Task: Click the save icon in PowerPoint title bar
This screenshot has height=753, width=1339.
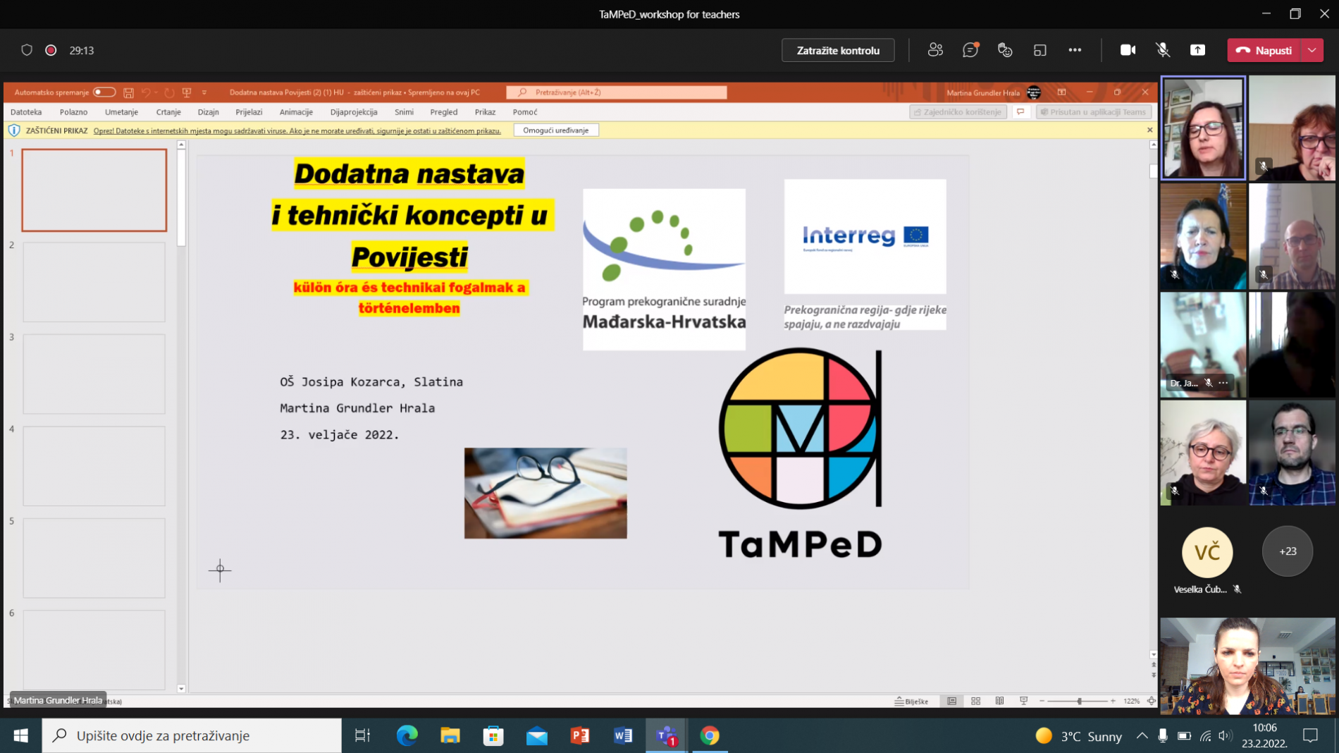Action: click(128, 92)
